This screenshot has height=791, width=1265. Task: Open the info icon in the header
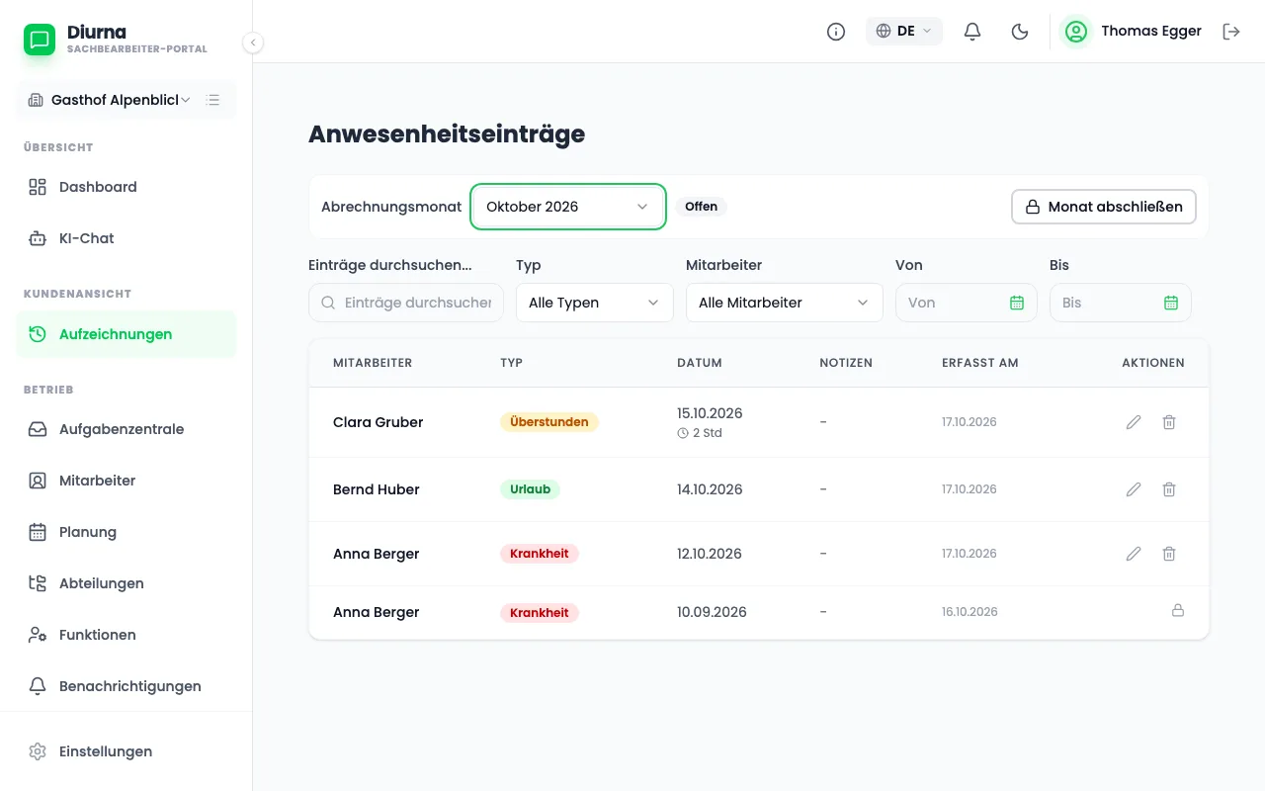(x=836, y=32)
